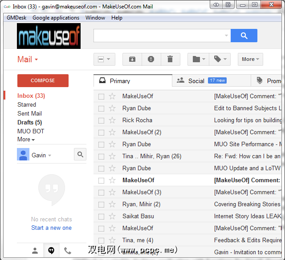This screenshot has height=260, width=285.
Task: Open the GMDesk menu
Action: pyautogui.click(x=16, y=18)
